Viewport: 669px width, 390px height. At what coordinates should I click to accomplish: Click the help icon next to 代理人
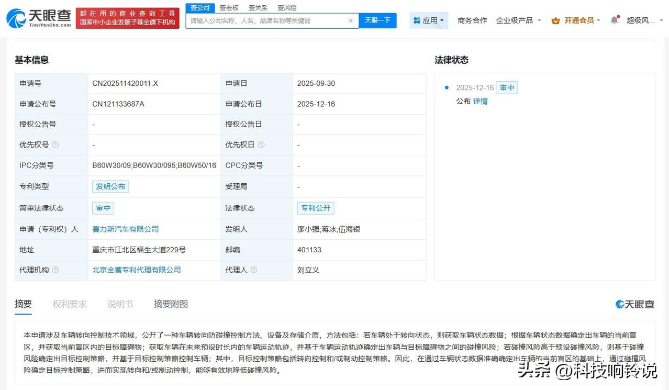pyautogui.click(x=254, y=270)
